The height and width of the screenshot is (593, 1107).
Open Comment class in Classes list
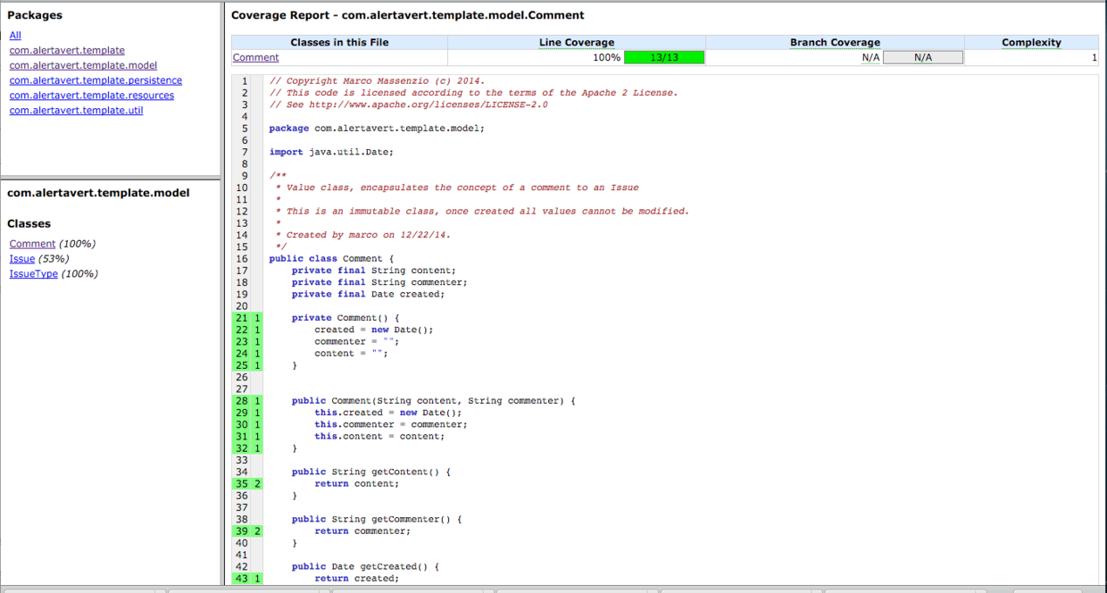pos(32,244)
